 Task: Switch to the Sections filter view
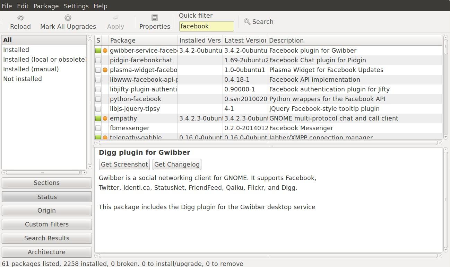[47, 183]
